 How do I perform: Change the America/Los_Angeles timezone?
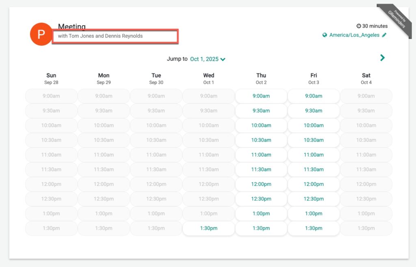pyautogui.click(x=354, y=35)
